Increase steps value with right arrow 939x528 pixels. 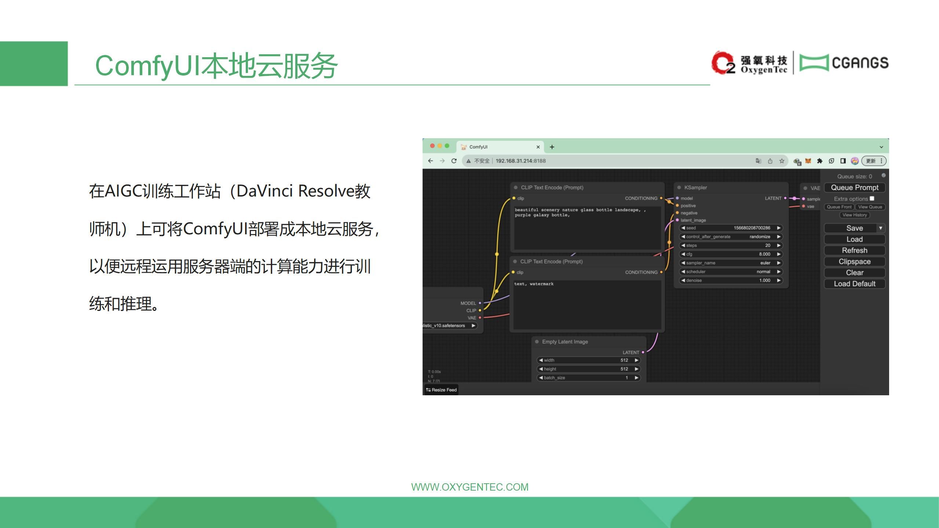click(778, 245)
